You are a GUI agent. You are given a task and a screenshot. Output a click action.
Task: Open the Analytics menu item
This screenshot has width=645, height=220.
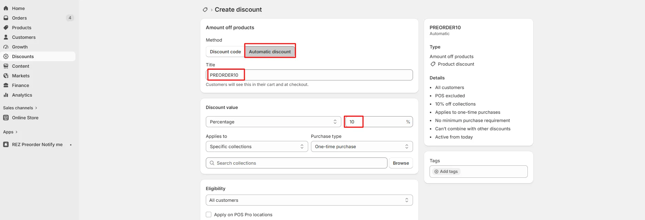(x=38, y=95)
